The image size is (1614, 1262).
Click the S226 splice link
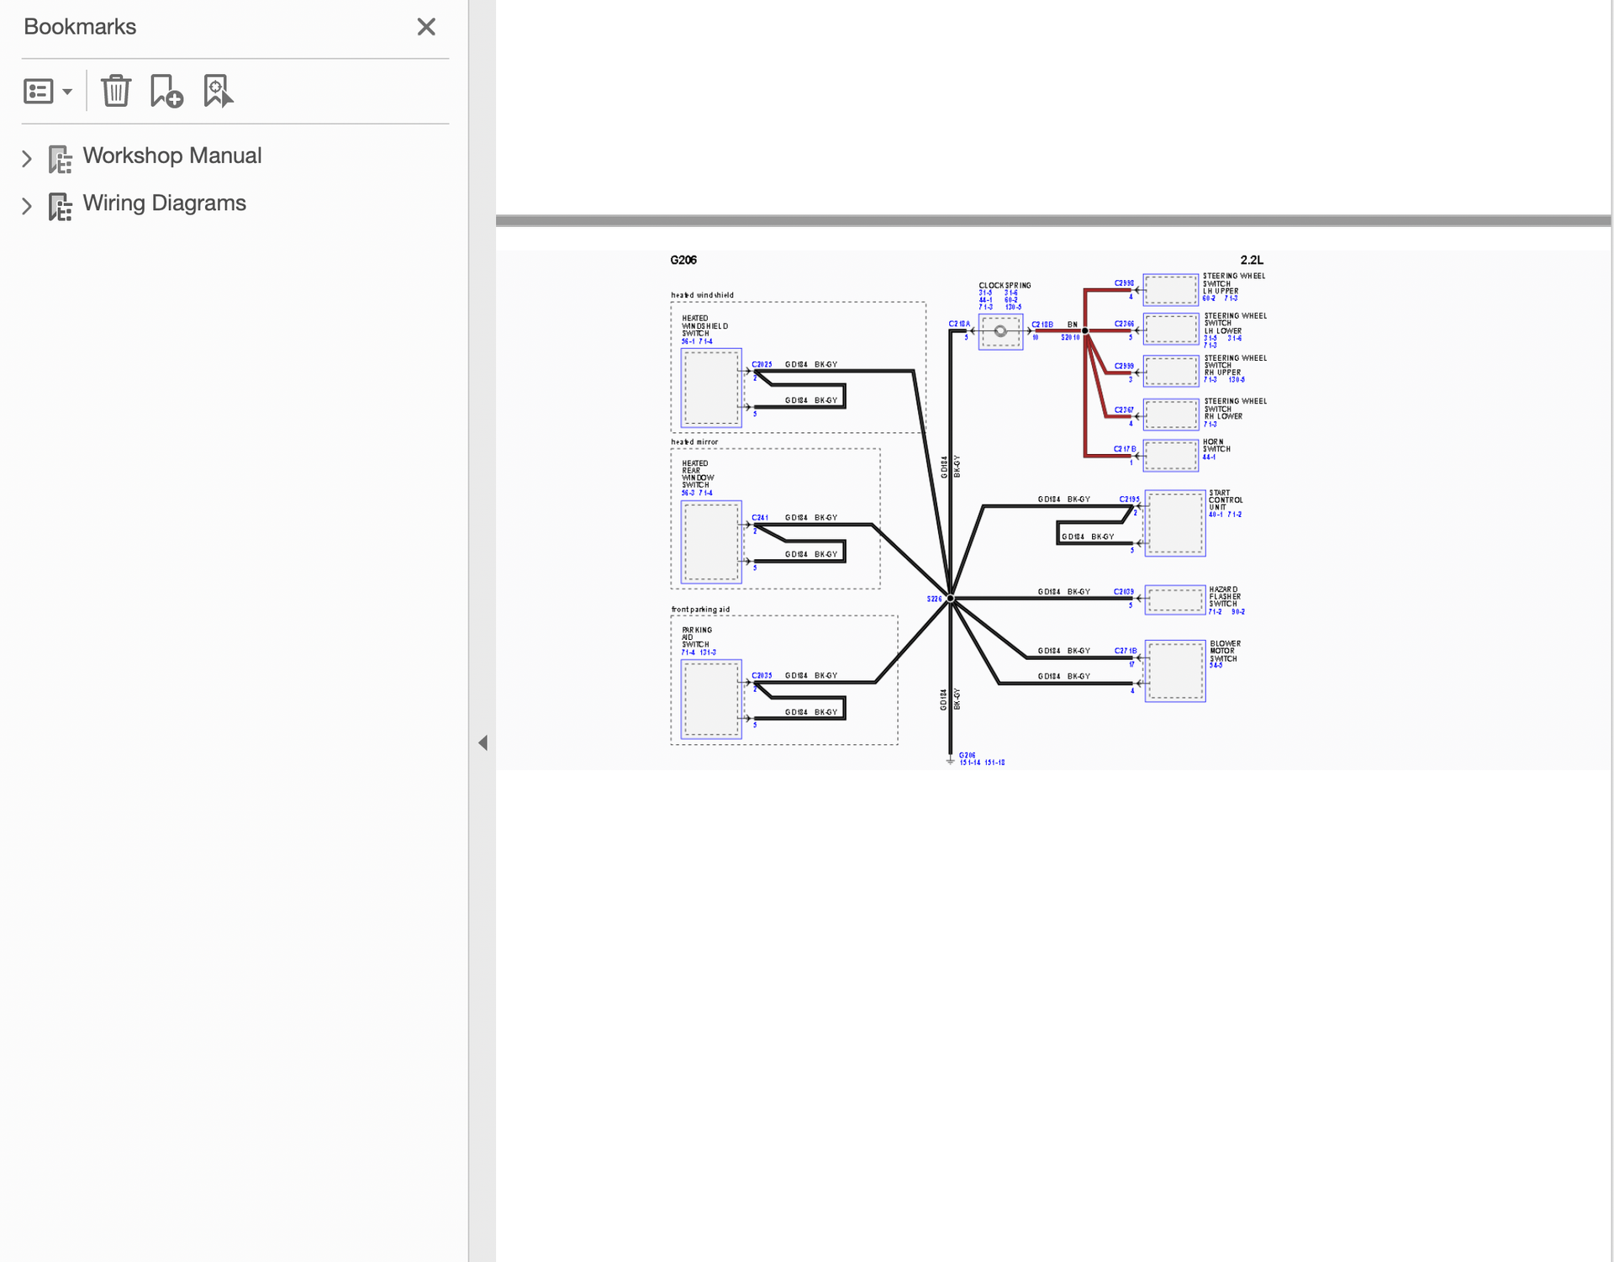[934, 599]
